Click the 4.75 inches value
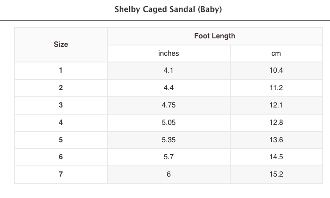 [168, 105]
